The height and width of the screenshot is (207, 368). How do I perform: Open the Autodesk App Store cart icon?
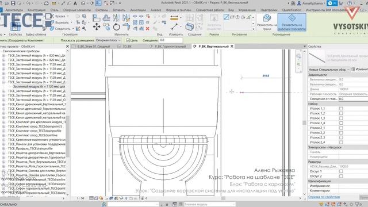(x=340, y=3)
